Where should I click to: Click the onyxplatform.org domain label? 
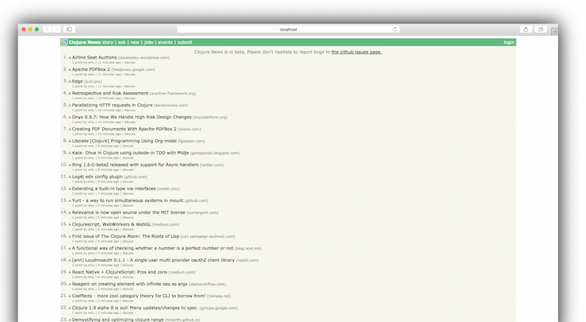coord(210,117)
